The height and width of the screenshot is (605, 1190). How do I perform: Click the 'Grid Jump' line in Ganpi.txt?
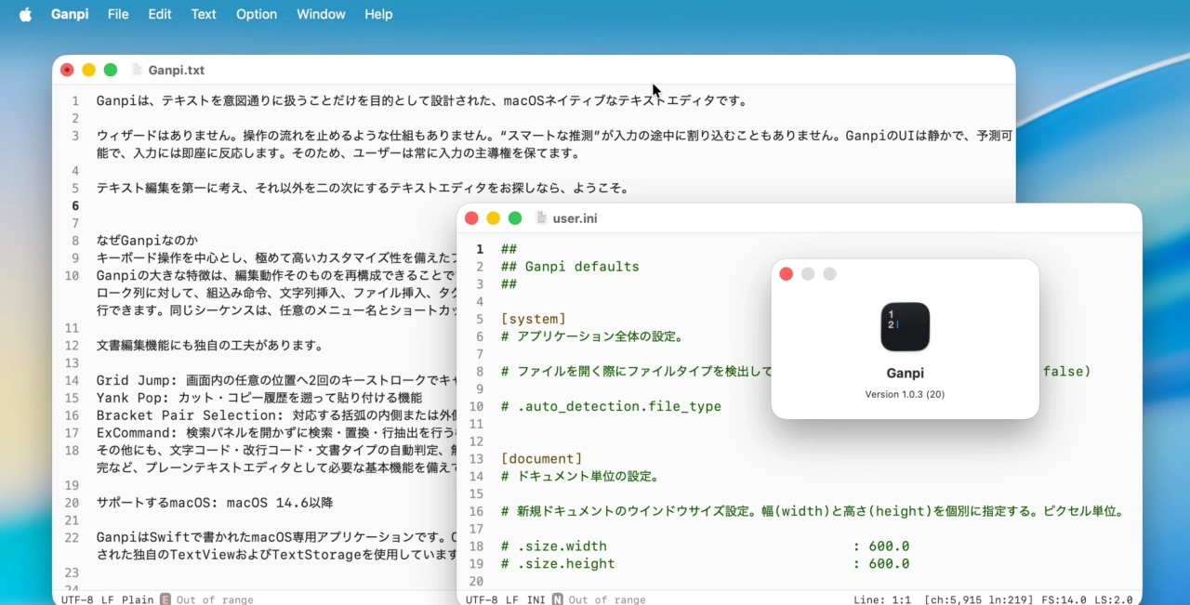pyautogui.click(x=276, y=380)
